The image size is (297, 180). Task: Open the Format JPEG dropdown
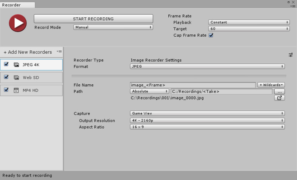click(x=207, y=67)
